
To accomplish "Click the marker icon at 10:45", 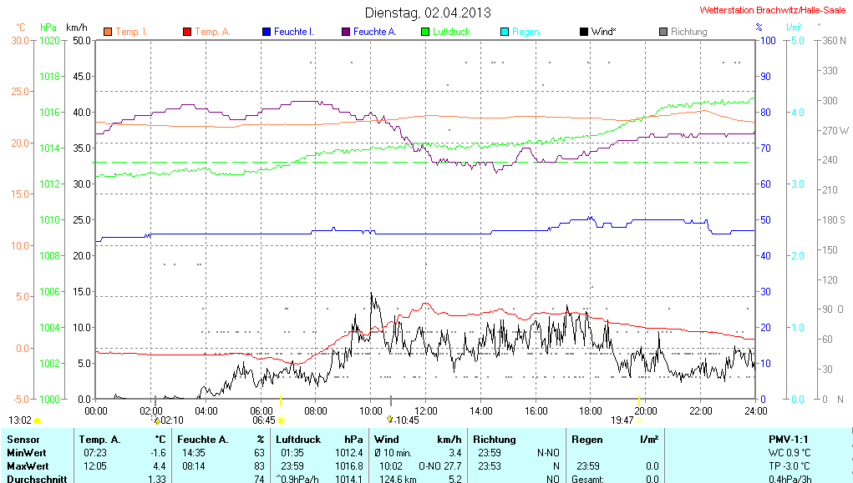I will point(390,420).
